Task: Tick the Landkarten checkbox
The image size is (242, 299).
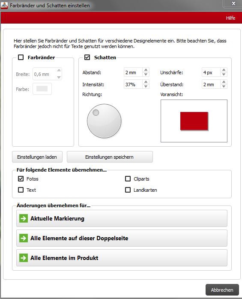Action: click(128, 190)
